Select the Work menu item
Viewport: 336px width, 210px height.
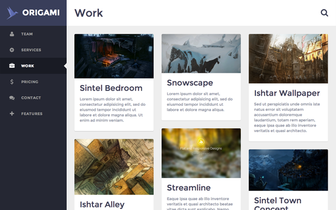coord(33,66)
